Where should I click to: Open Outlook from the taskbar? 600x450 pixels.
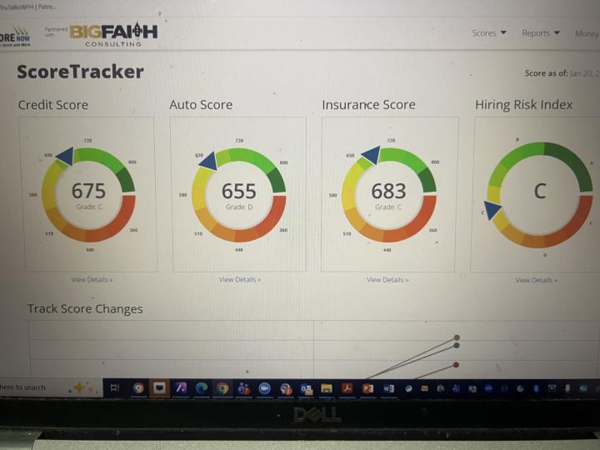tap(306, 389)
